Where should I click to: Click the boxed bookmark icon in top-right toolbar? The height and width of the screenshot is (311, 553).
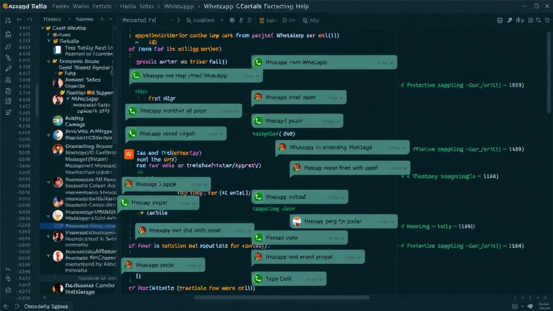tap(500, 21)
